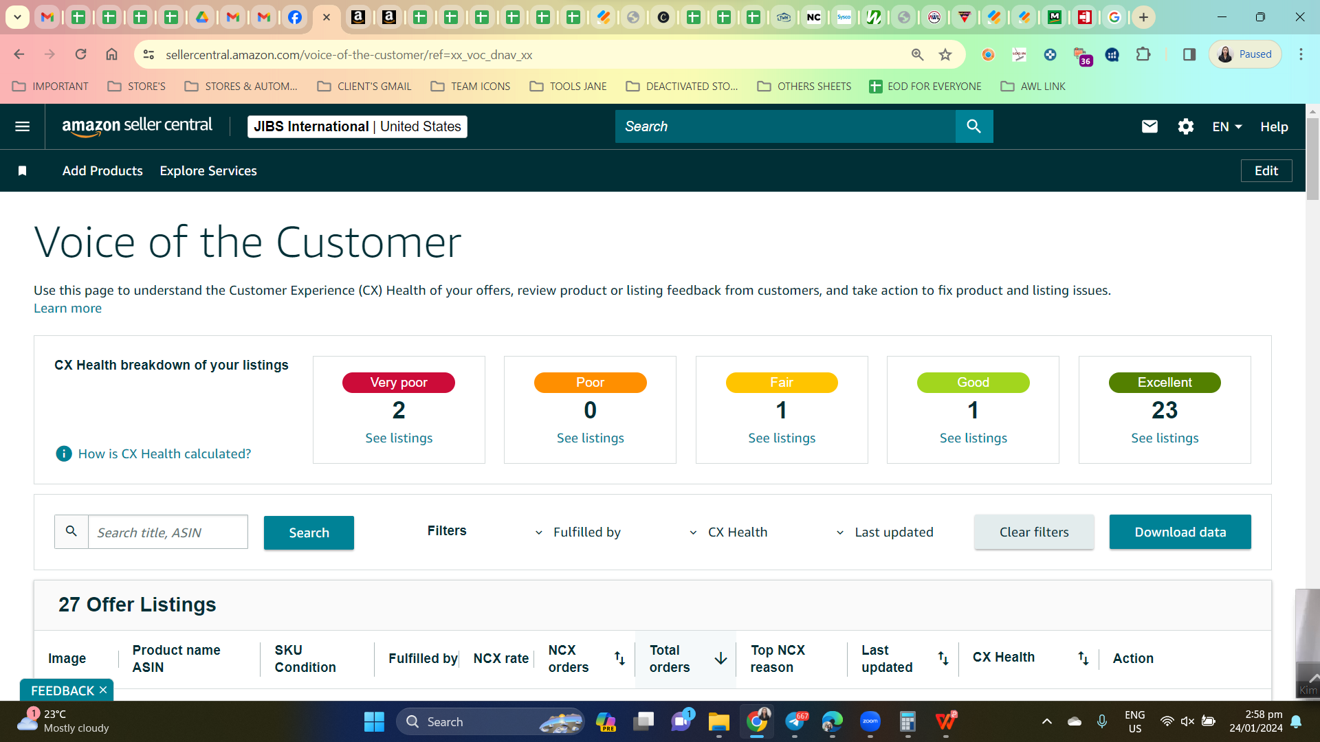
Task: Sort by Total orders down arrow
Action: pos(720,658)
